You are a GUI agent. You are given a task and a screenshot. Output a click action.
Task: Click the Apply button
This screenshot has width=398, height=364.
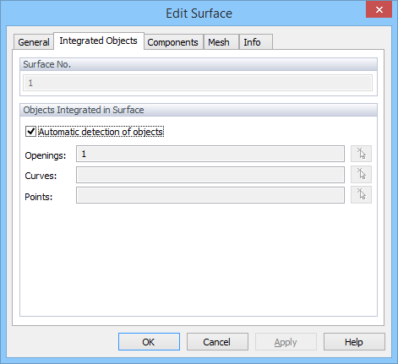coord(286,342)
